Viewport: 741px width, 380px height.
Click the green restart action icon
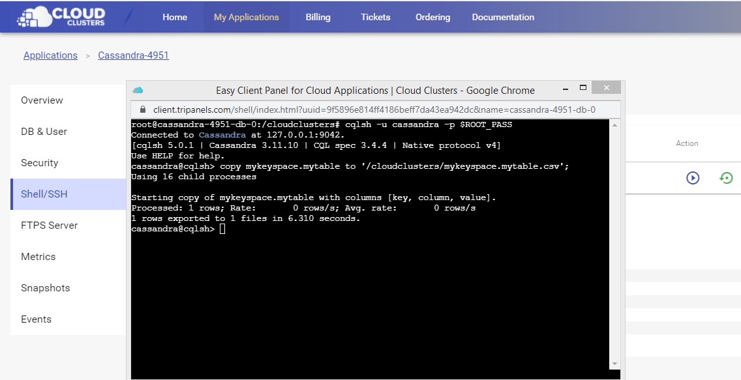pyautogui.click(x=726, y=178)
